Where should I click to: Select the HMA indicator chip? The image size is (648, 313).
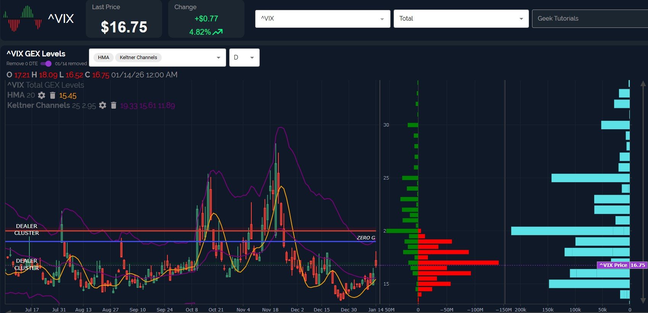tap(103, 58)
